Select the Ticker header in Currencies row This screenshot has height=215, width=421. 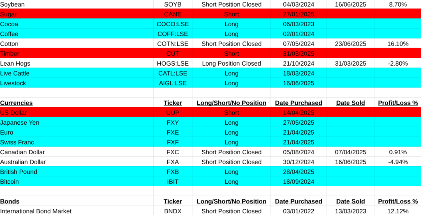pyautogui.click(x=173, y=103)
